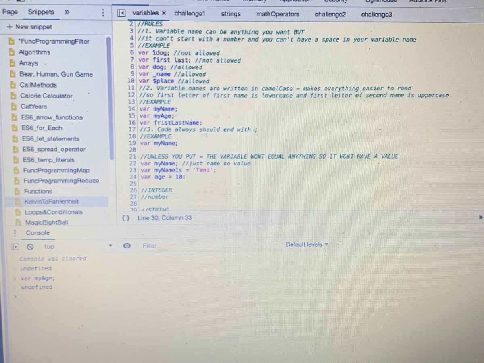
Task: Select the KelvinToFahrenheit snippet
Action: [52, 201]
